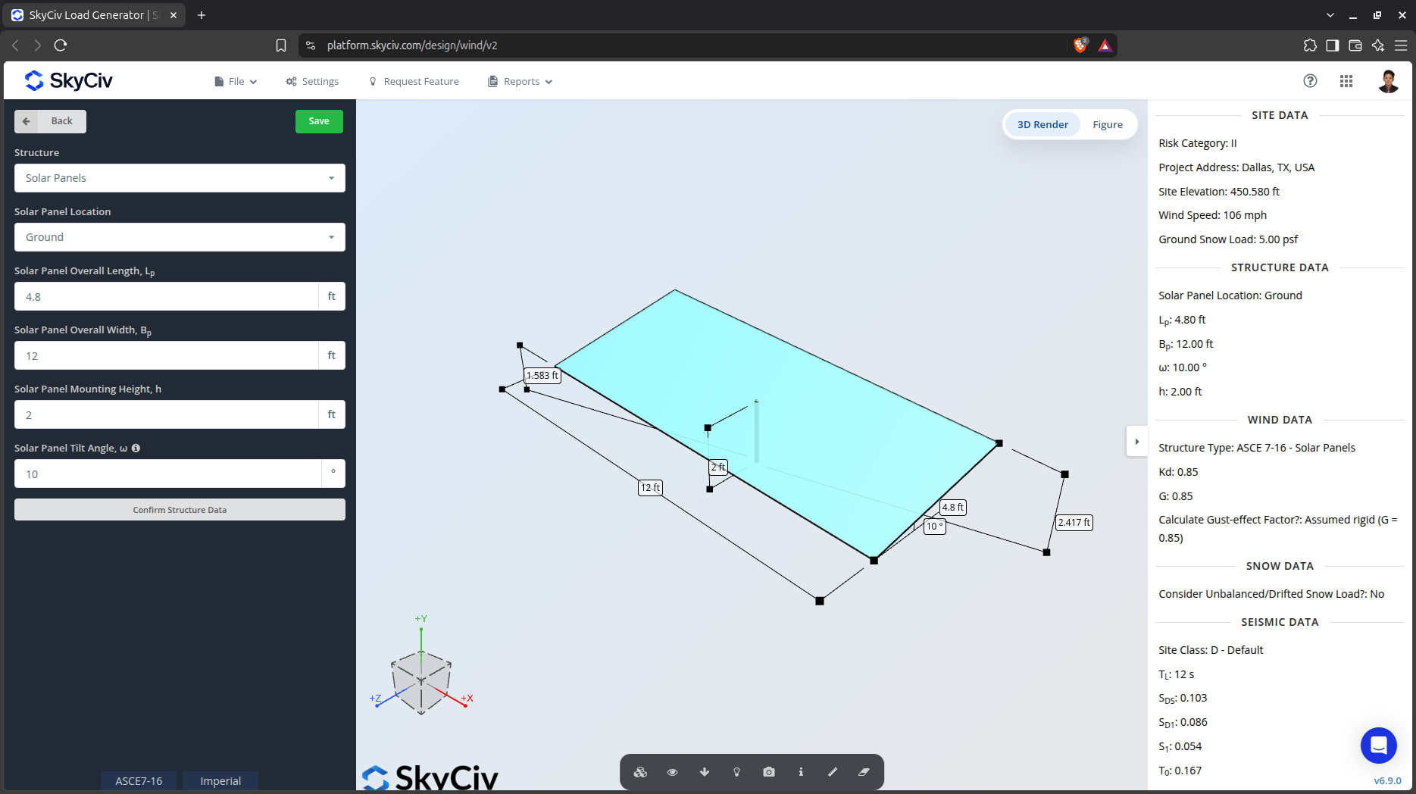Viewport: 1416px width, 794px height.
Task: Click Confirm Structure Data button
Action: pos(180,510)
